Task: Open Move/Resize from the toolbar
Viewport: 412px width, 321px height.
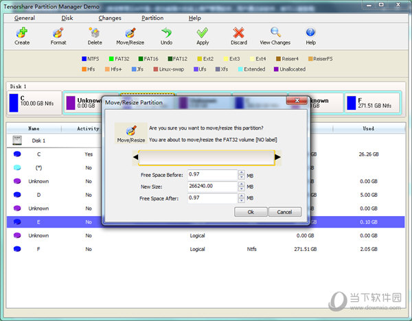Action: pos(130,33)
